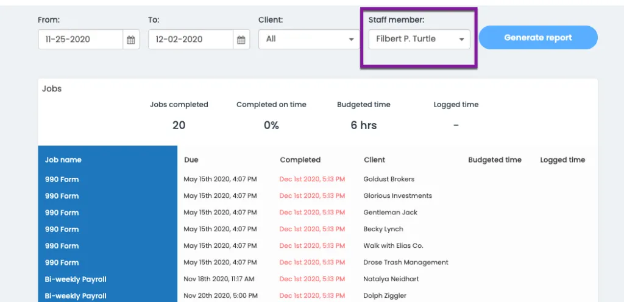The image size is (624, 302).
Task: Click due date Nov 20th 2020, 5:00 PM
Action: point(221,296)
